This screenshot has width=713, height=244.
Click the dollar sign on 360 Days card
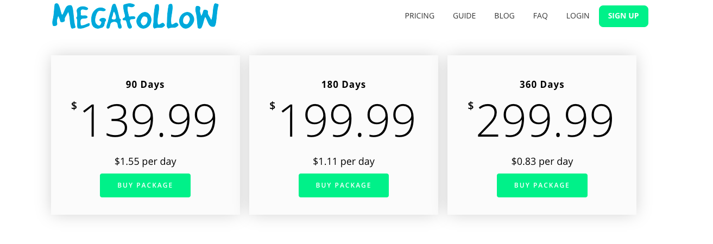(x=471, y=106)
